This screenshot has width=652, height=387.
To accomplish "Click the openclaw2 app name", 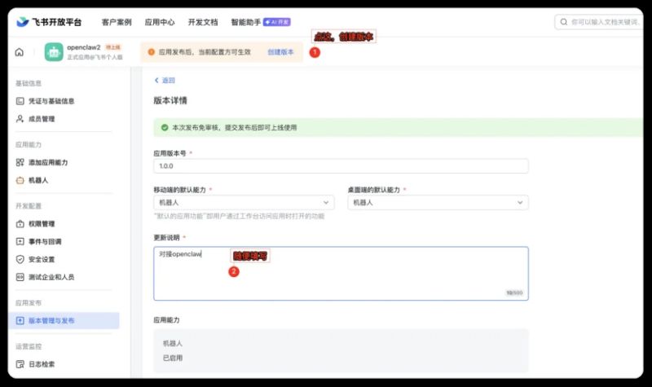I will point(84,47).
